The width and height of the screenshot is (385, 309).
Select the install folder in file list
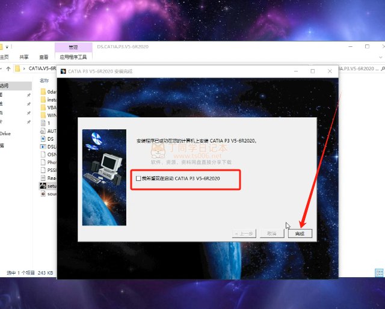(43, 99)
